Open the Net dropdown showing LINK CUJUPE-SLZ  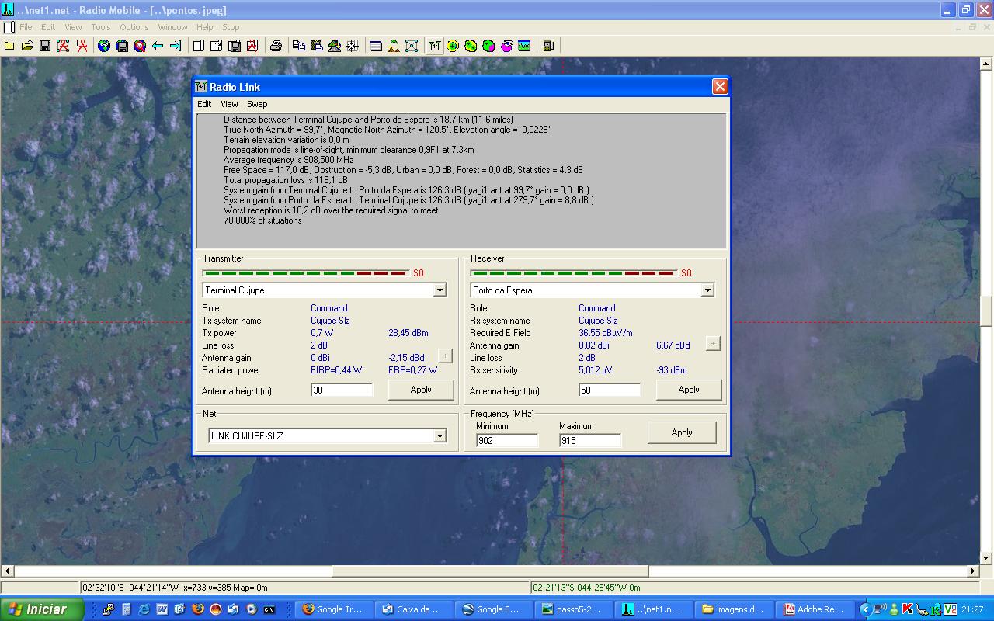[440, 436]
